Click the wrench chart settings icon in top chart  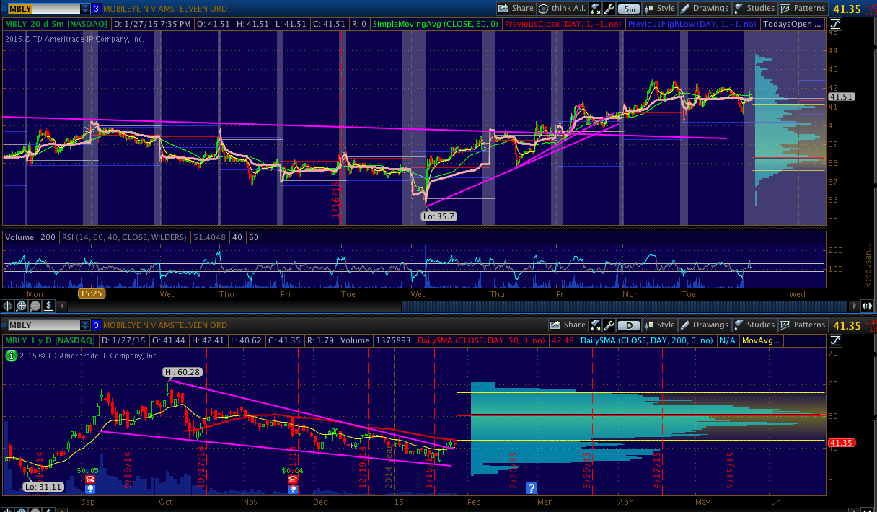click(609, 9)
